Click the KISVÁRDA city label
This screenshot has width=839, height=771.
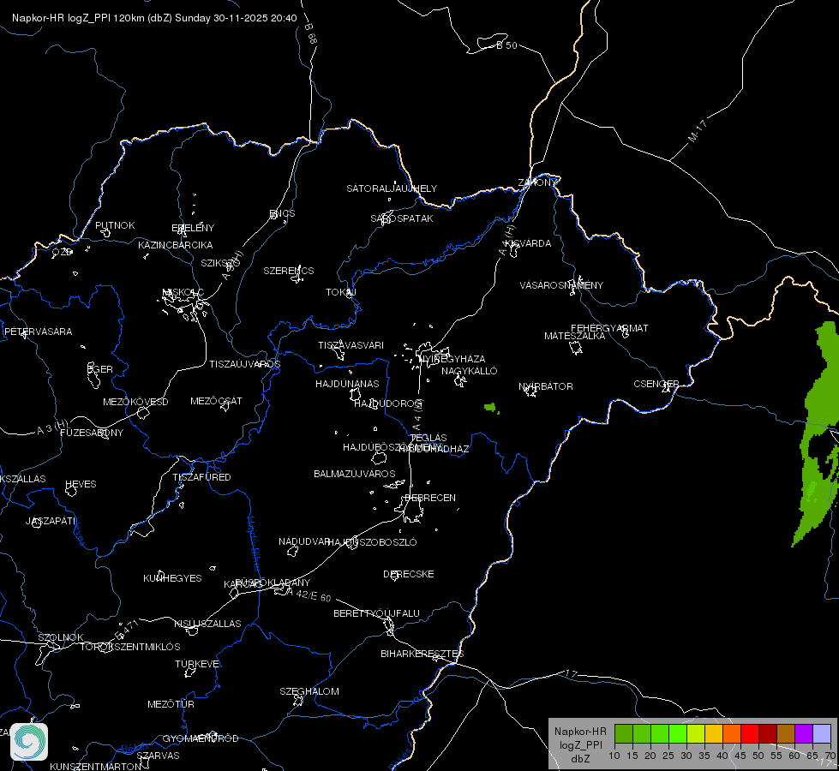pyautogui.click(x=528, y=243)
